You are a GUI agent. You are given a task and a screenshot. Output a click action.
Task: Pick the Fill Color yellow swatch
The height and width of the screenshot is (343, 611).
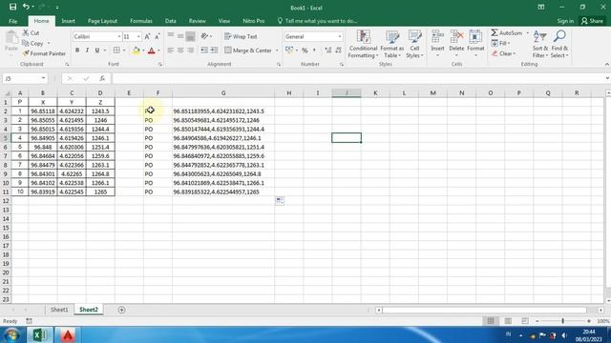pyautogui.click(x=136, y=50)
